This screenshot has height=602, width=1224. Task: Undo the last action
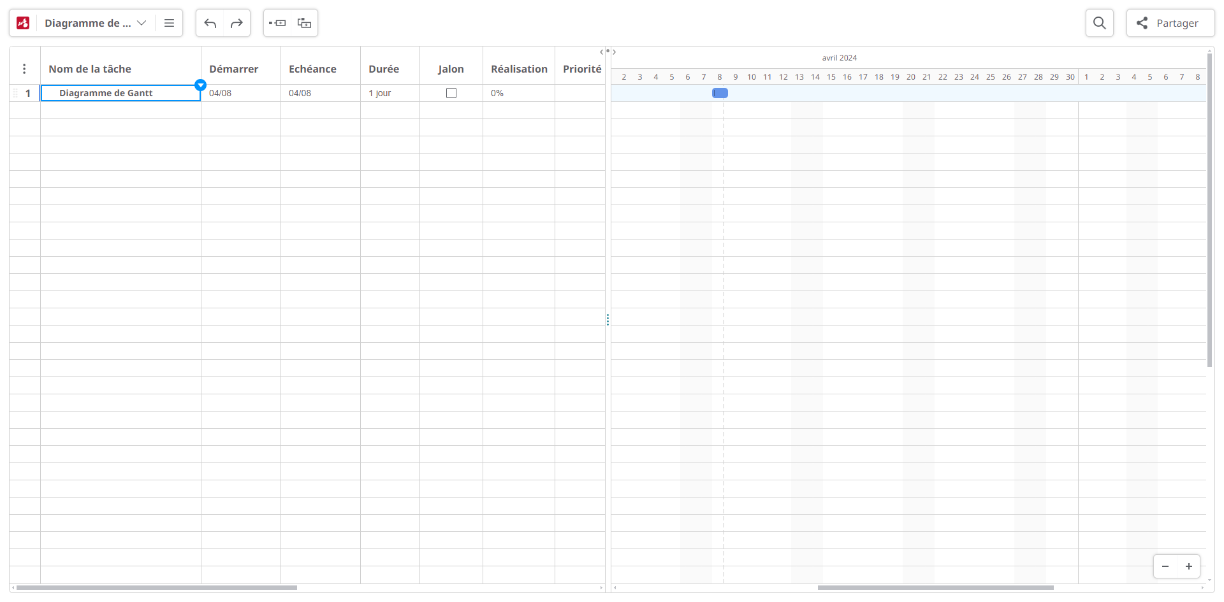tap(210, 23)
